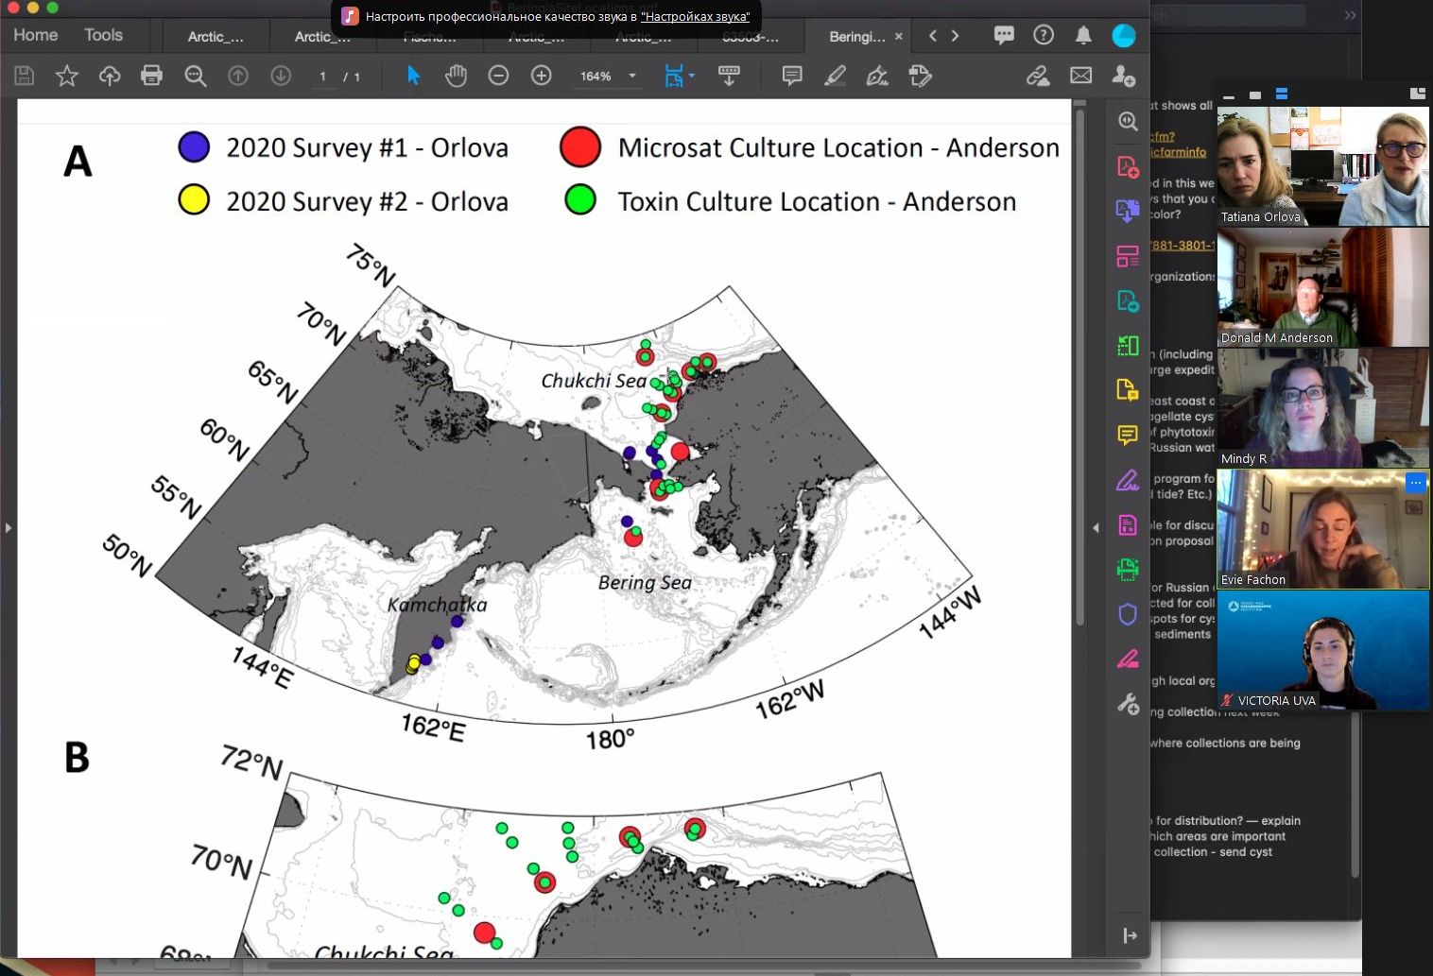Bookmark the file with the star icon
This screenshot has height=976, width=1433.
click(66, 76)
